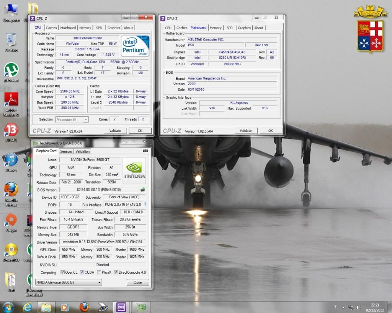The image size is (392, 313).
Task: Click the Bus Interface question mark icon
Action: point(145,204)
